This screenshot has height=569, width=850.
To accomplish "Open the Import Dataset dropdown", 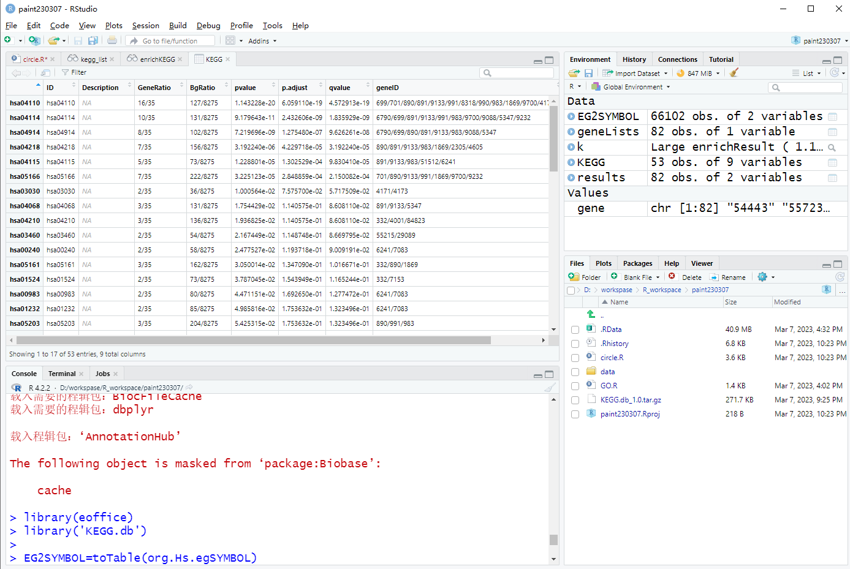I will click(x=636, y=73).
